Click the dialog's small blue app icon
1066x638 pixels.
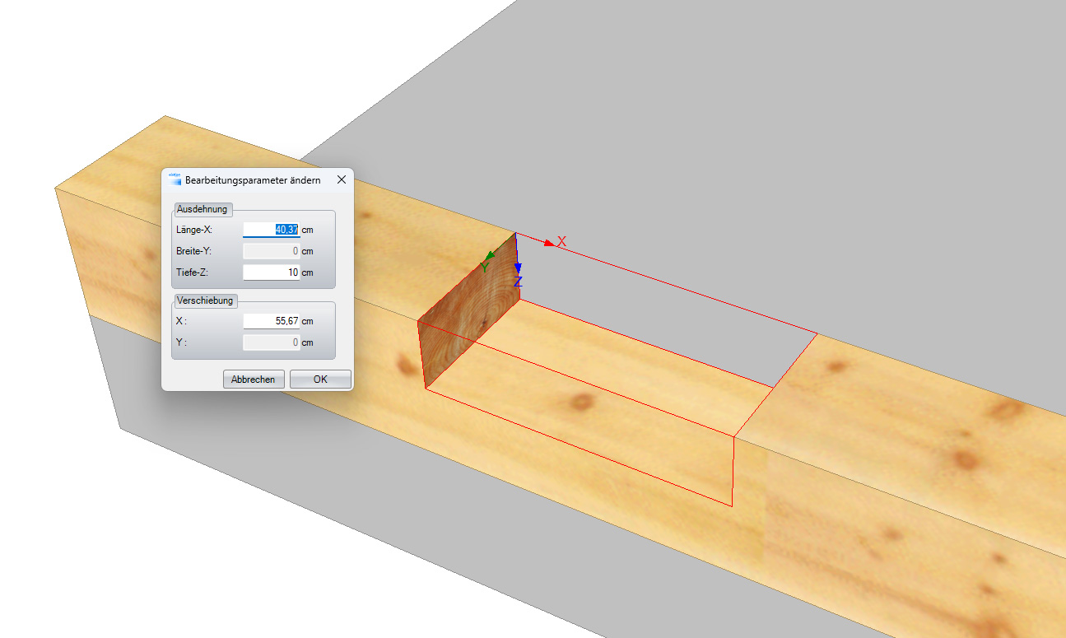point(175,179)
